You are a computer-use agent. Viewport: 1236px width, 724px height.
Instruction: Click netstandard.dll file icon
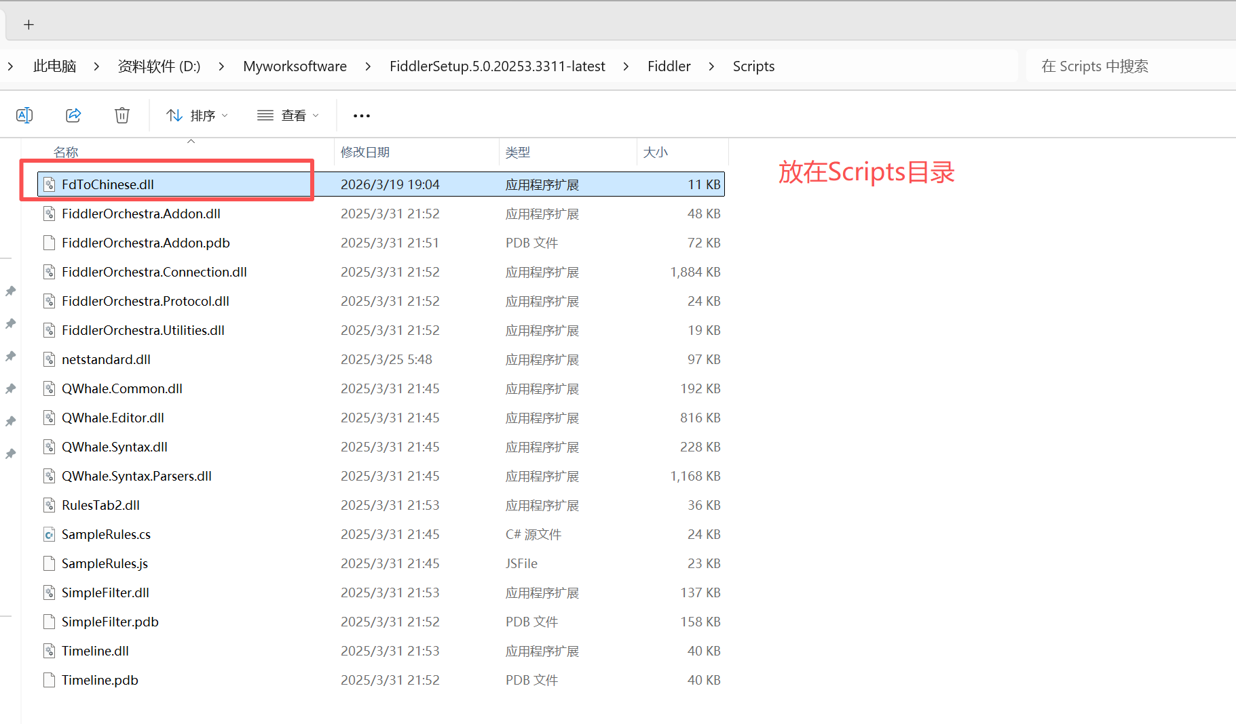coord(49,359)
